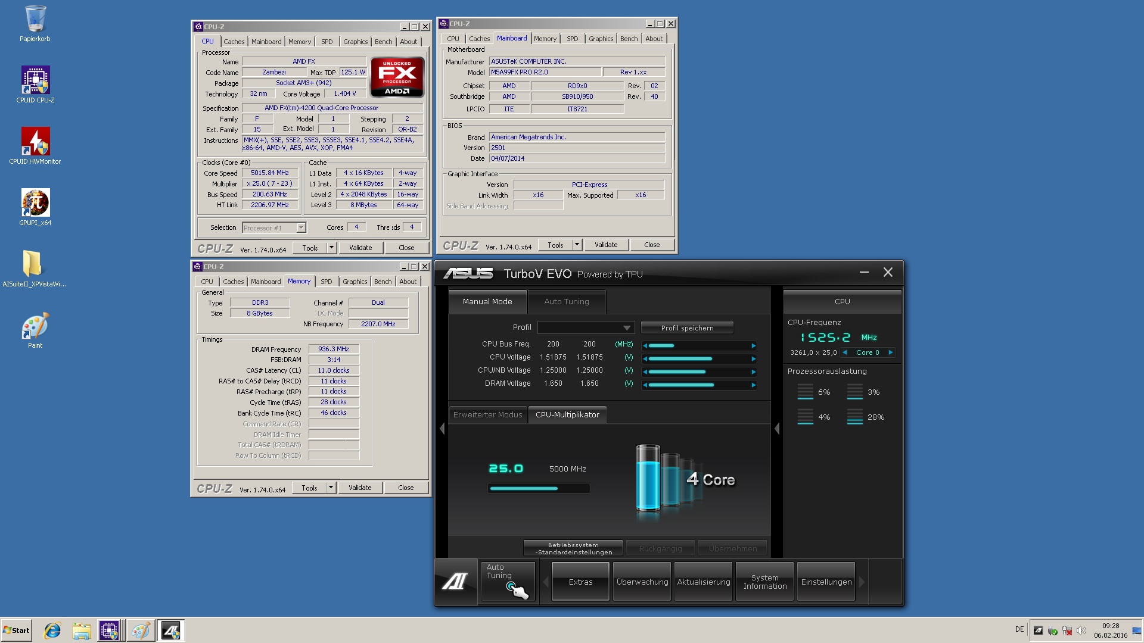Open System Information in AI Suite
1144x643 pixels.
point(765,582)
